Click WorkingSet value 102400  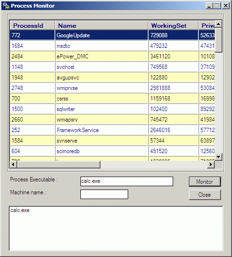(x=173, y=109)
